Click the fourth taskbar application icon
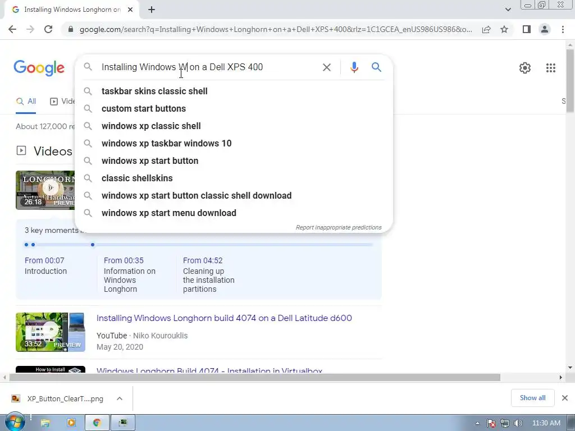This screenshot has width=575, height=431. click(x=123, y=423)
